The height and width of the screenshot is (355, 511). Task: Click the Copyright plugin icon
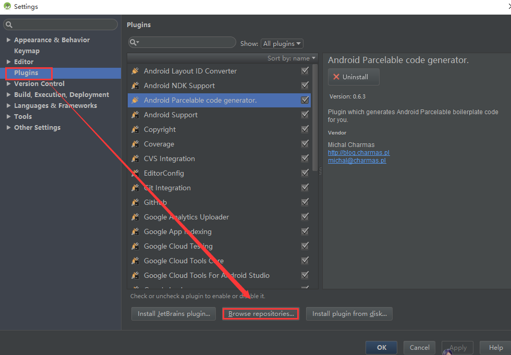coord(135,129)
